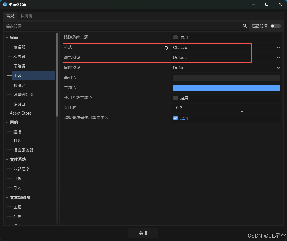Select 触摸屏 in the tree
This screenshot has height=241, width=287.
[19, 85]
